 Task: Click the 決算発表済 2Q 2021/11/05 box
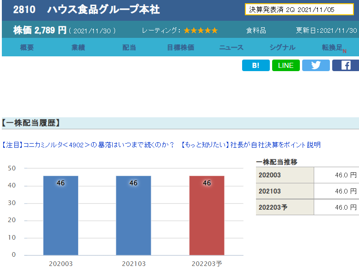click(299, 9)
